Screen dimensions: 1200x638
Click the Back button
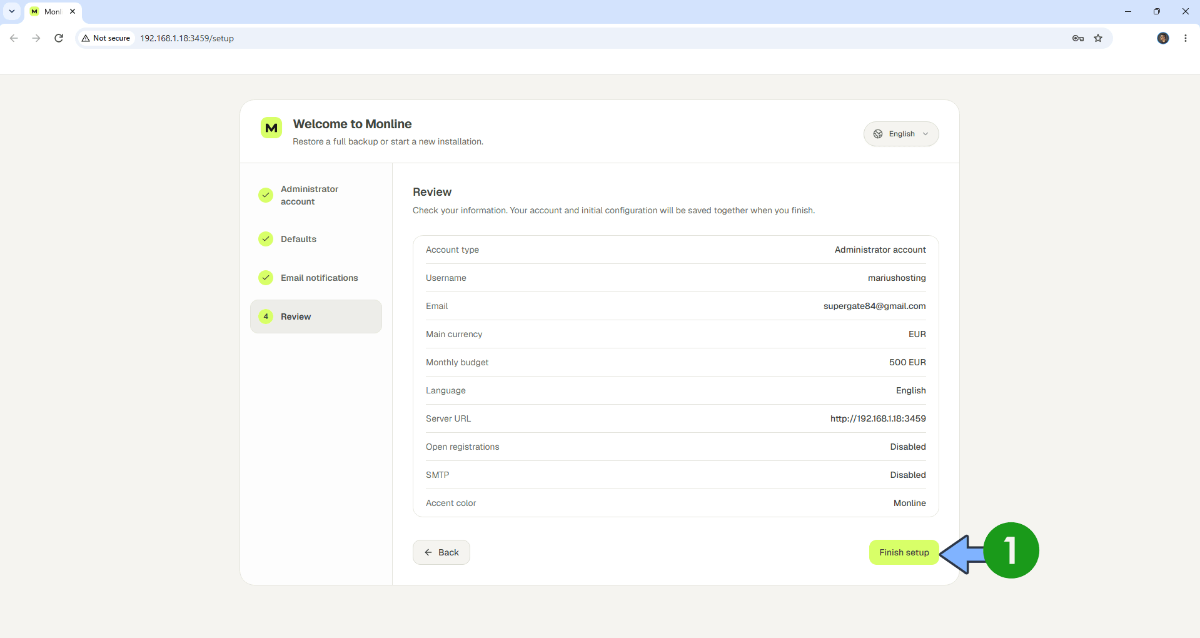[441, 552]
